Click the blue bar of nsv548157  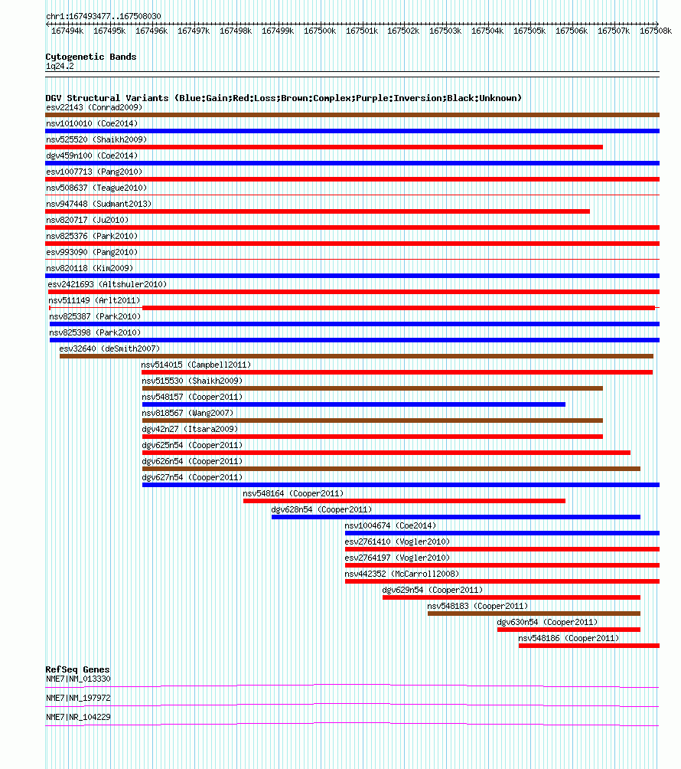pos(354,404)
